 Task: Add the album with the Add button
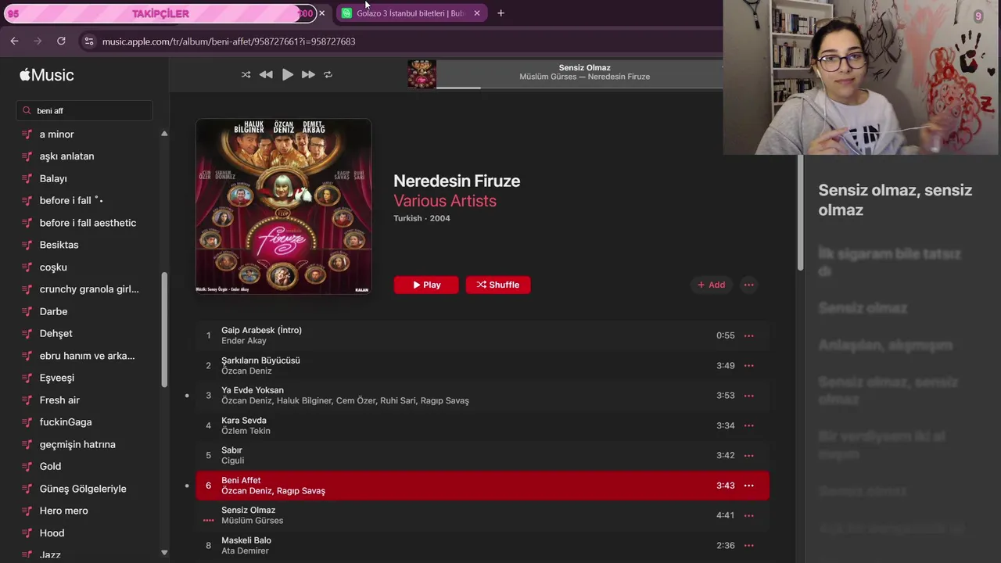(x=711, y=285)
